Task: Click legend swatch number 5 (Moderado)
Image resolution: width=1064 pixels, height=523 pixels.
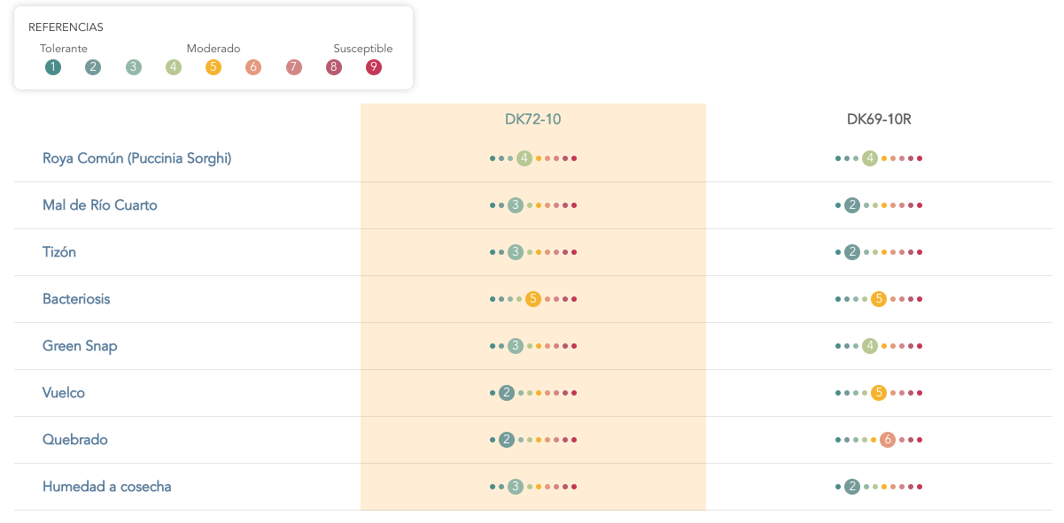Action: (214, 67)
